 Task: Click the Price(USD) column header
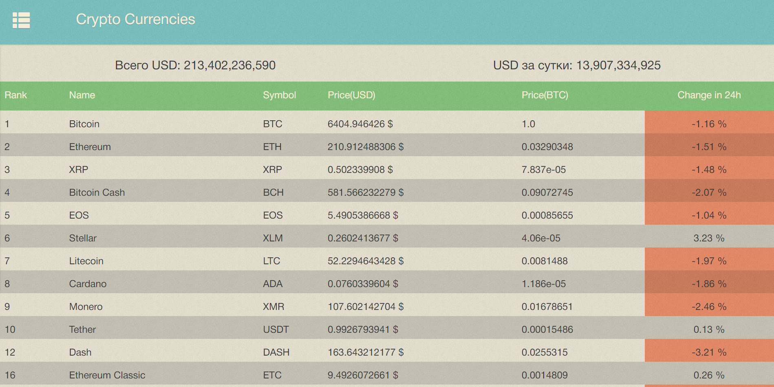coord(351,95)
